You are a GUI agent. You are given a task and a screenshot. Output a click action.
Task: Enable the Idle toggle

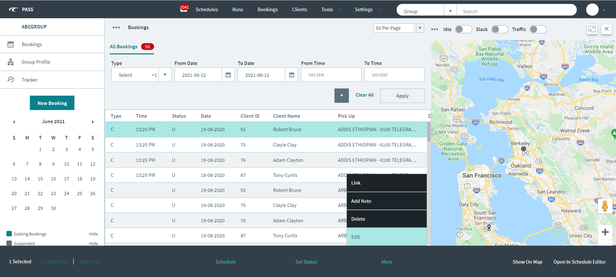pos(463,29)
